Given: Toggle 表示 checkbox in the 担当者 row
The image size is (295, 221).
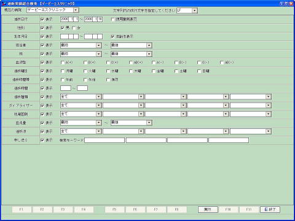Looking at the screenshot, I should click(x=42, y=45).
